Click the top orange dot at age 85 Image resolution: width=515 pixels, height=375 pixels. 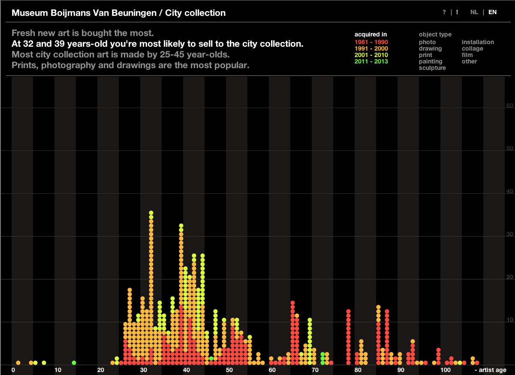pos(378,307)
